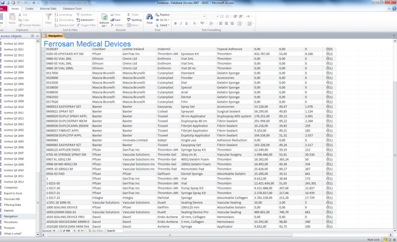Align text right

coord(232,24)
